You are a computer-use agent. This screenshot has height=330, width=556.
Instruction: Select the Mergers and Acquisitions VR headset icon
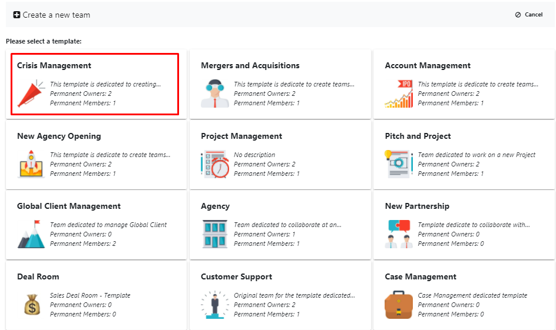[x=215, y=94]
